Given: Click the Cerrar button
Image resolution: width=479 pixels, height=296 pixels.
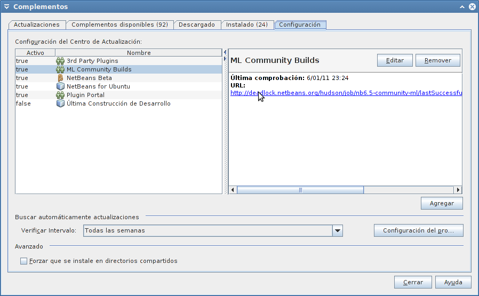Looking at the screenshot, I should 413,282.
